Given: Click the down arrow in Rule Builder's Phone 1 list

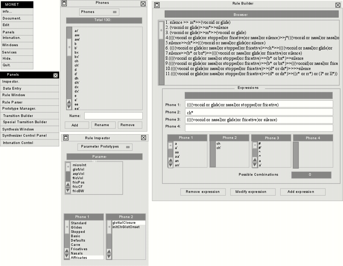Looking at the screenshot, I should pyautogui.click(x=170, y=165).
